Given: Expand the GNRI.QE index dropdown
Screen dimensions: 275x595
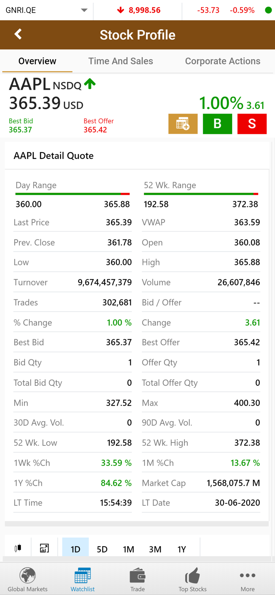Looking at the screenshot, I should (84, 10).
